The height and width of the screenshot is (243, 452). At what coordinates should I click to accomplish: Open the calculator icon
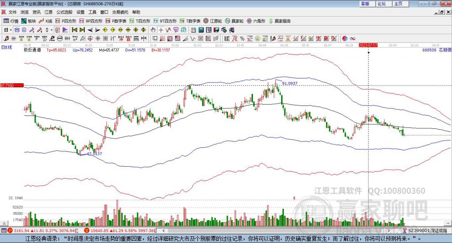tap(201, 30)
